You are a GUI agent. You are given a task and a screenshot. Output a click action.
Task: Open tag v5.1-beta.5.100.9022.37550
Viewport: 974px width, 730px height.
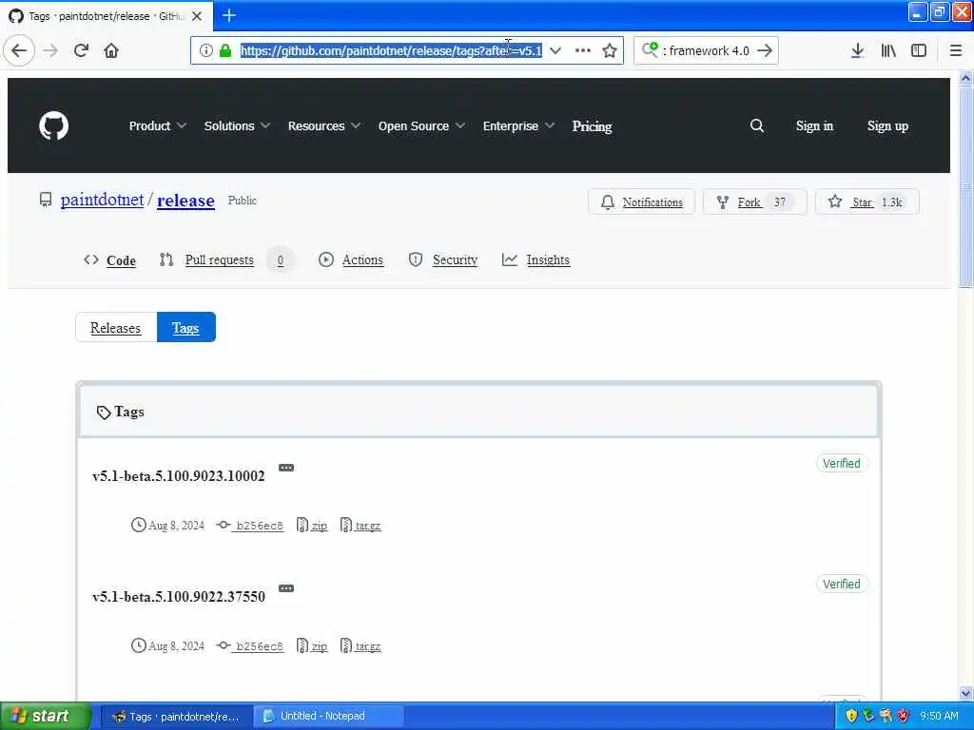178,597
